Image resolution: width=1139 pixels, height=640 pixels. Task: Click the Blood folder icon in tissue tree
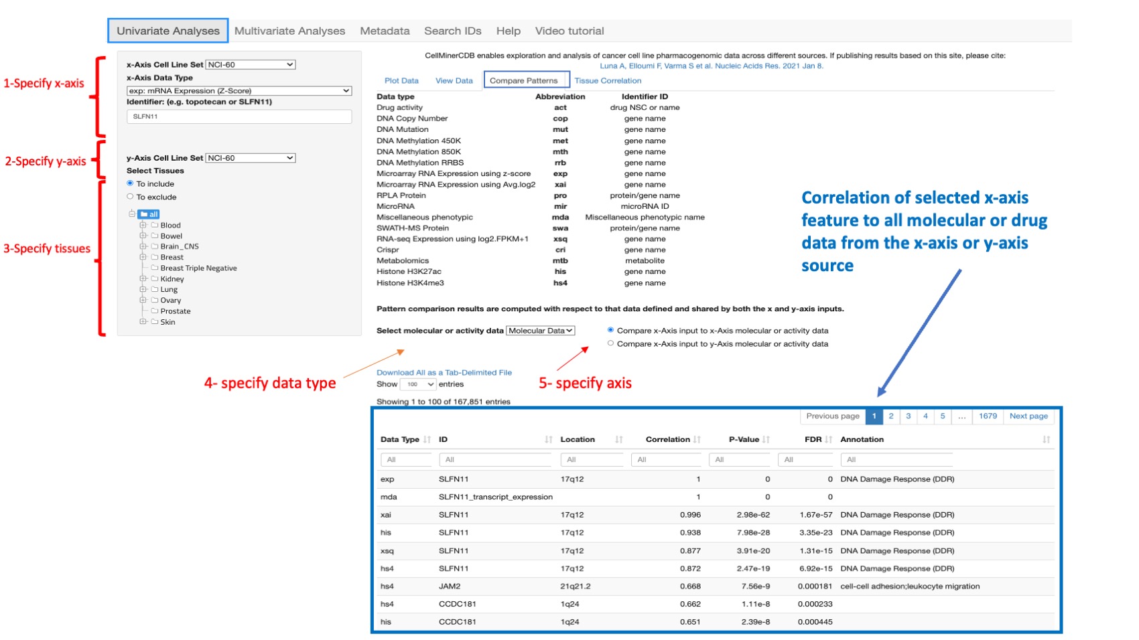click(154, 226)
